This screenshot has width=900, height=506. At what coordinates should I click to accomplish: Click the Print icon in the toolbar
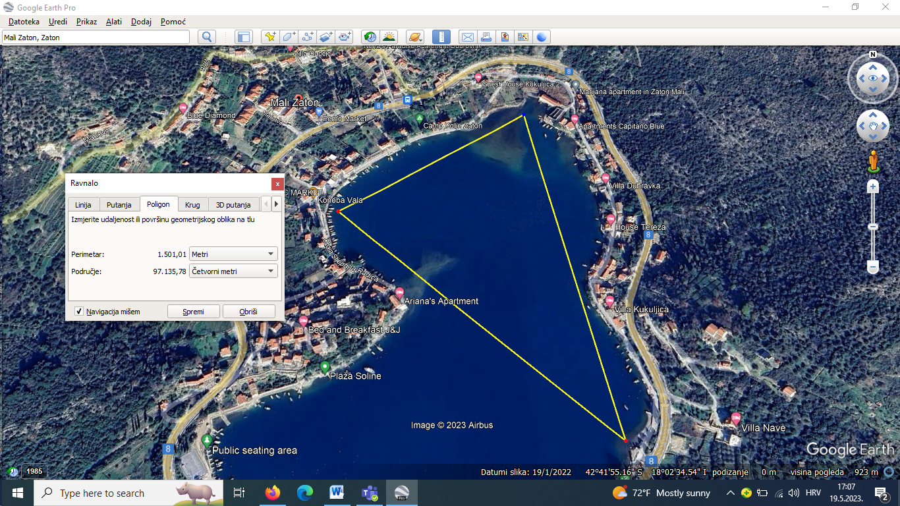point(486,38)
